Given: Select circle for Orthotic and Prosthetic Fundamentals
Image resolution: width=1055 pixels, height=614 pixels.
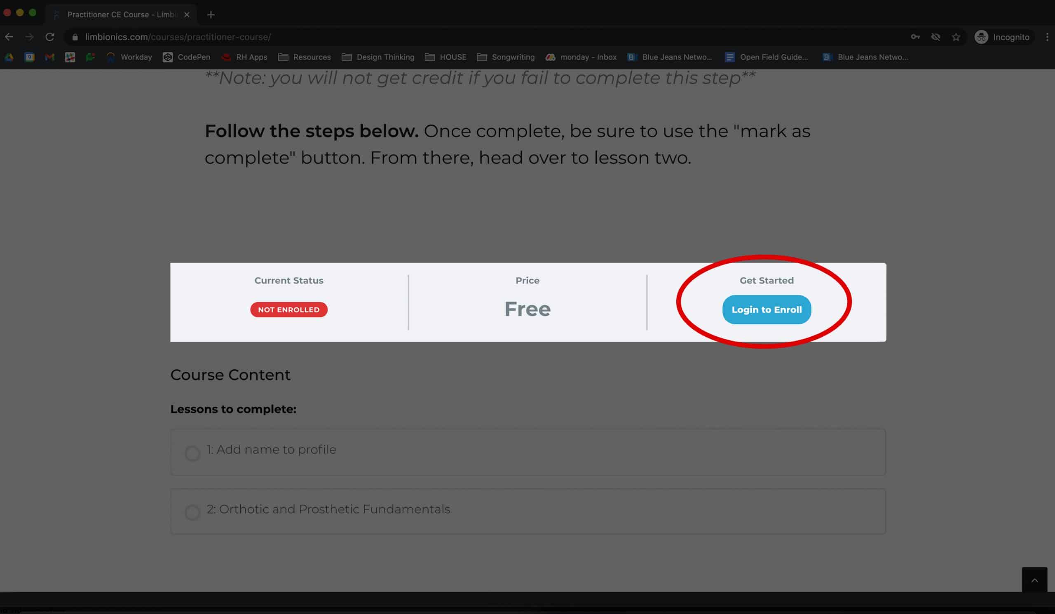Looking at the screenshot, I should (x=192, y=512).
